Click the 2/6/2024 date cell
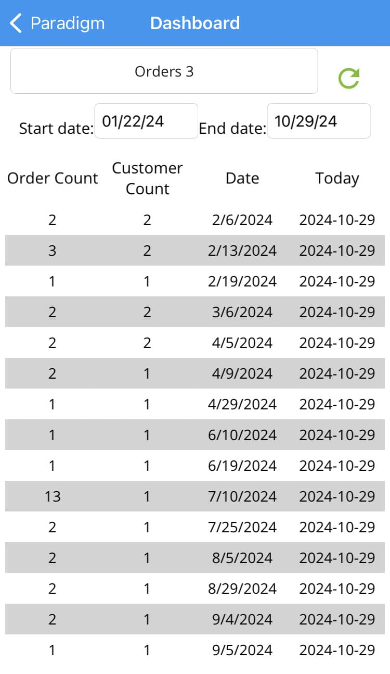Viewport: 390px width, 674px height. click(x=242, y=220)
